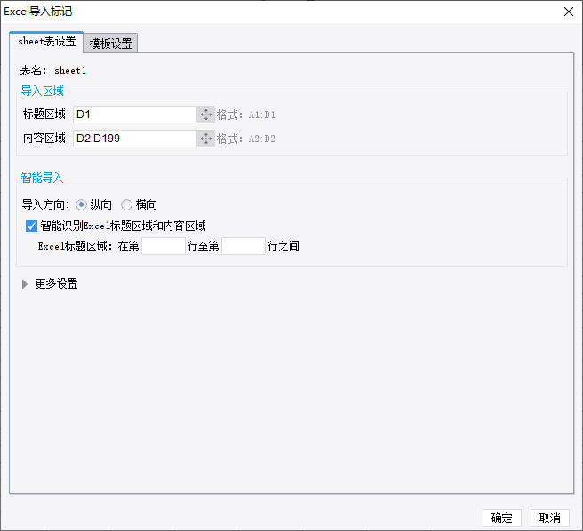
Task: Click the 智能导入 group header
Action: pyautogui.click(x=42, y=178)
